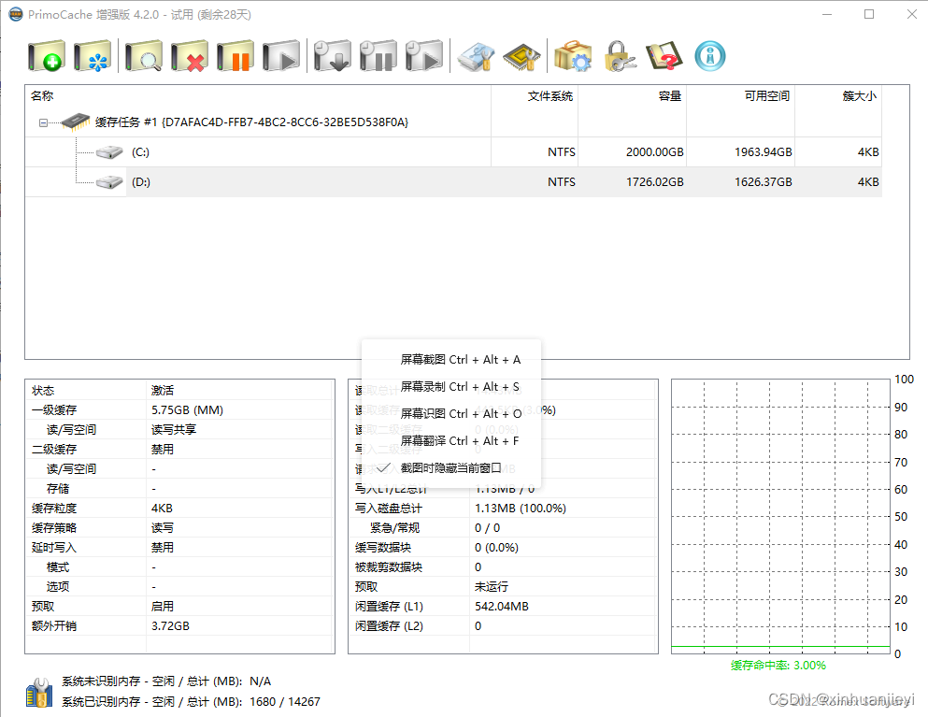Viewport: 928px width, 717px height.
Task: Open invisible memory manager chip-wrench icon
Action: [521, 56]
